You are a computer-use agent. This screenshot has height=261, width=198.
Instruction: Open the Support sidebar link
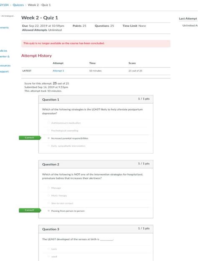pos(4,71)
